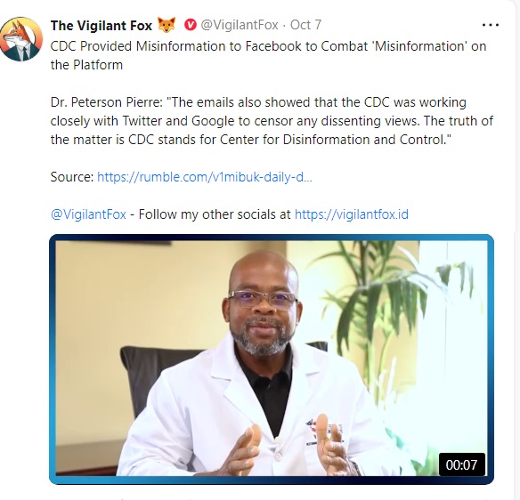Open the Oct 7 post timestamp
Viewport: 520px width, 500px height.
coord(305,25)
